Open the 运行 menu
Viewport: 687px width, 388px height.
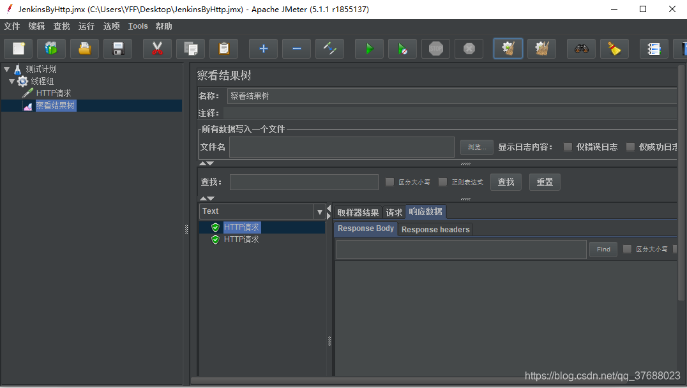[x=86, y=26]
